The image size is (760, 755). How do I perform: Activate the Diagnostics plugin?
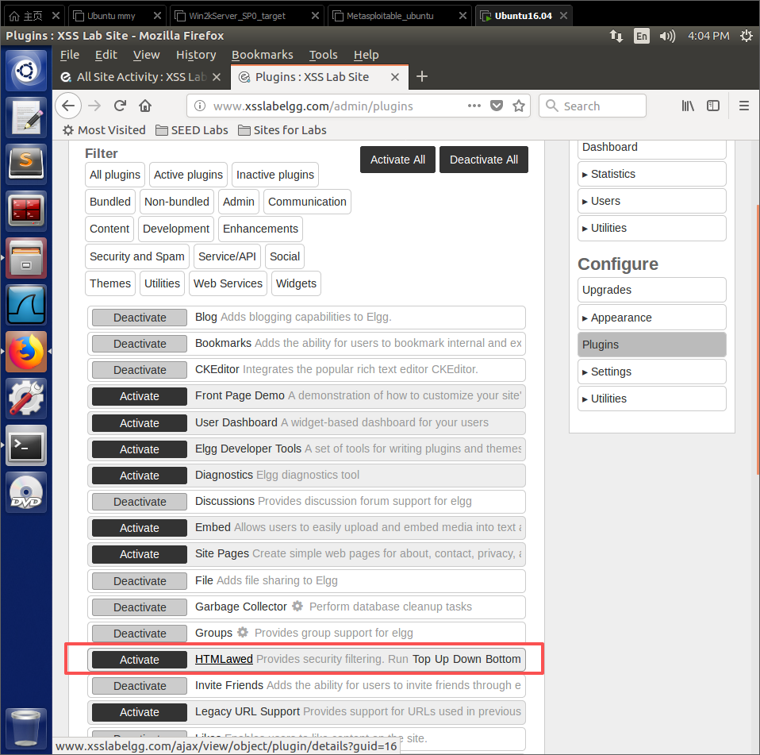pos(140,476)
